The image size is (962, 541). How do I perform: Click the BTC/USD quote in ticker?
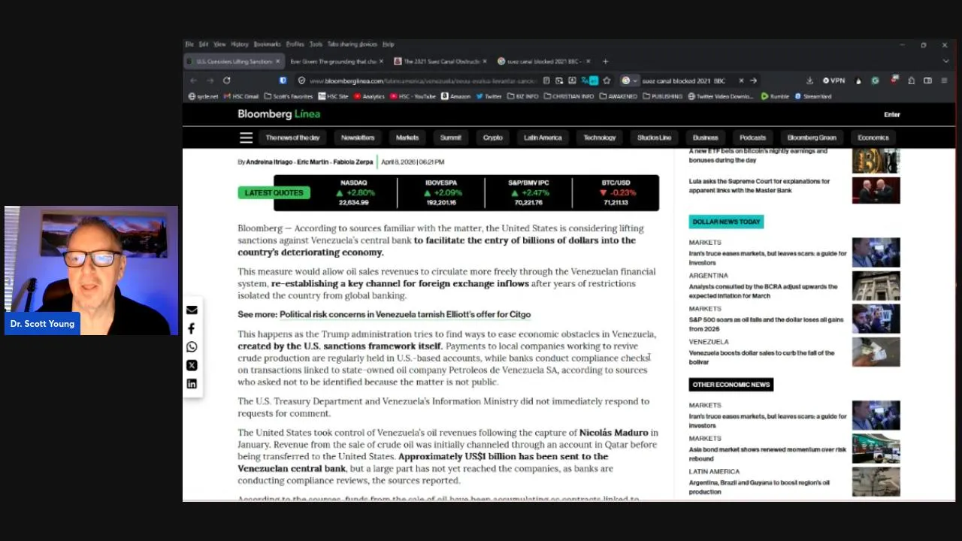point(616,192)
